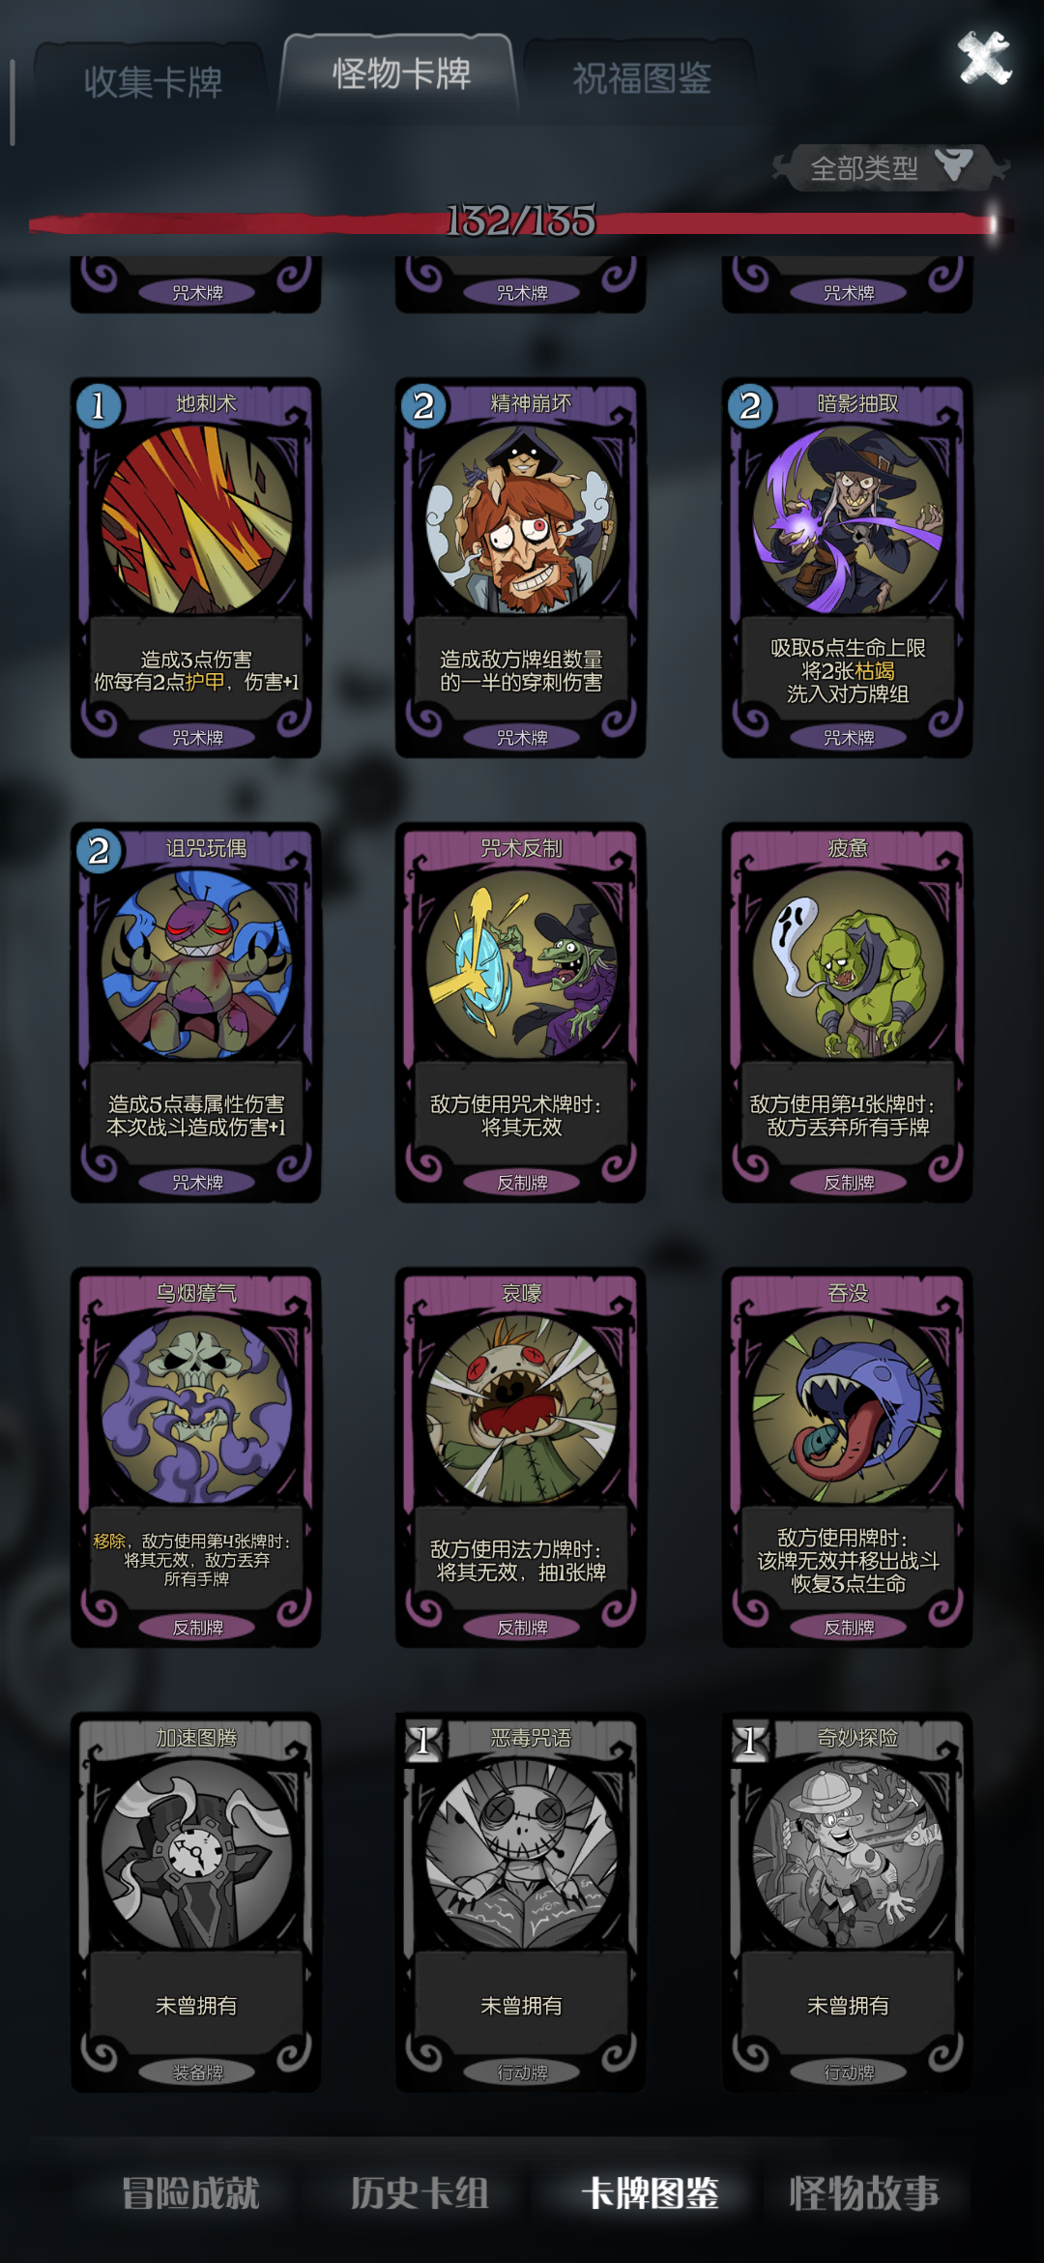Switch to the 收集卡牌 tab
The height and width of the screenshot is (2263, 1044).
pyautogui.click(x=153, y=82)
